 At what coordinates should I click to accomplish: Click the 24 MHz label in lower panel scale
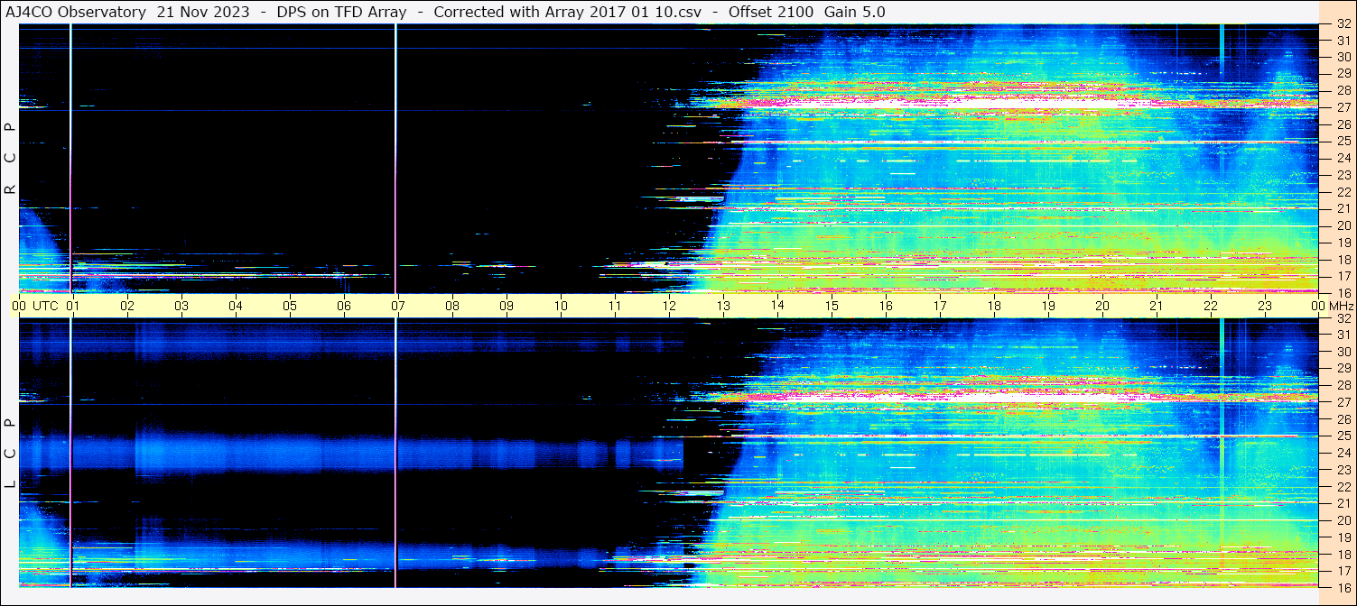(x=1343, y=453)
